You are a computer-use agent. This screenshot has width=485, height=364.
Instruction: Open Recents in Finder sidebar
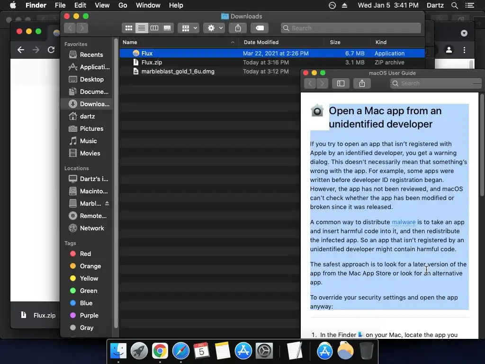click(x=86, y=55)
